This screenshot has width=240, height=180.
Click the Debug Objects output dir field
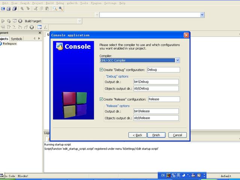[x=156, y=88]
